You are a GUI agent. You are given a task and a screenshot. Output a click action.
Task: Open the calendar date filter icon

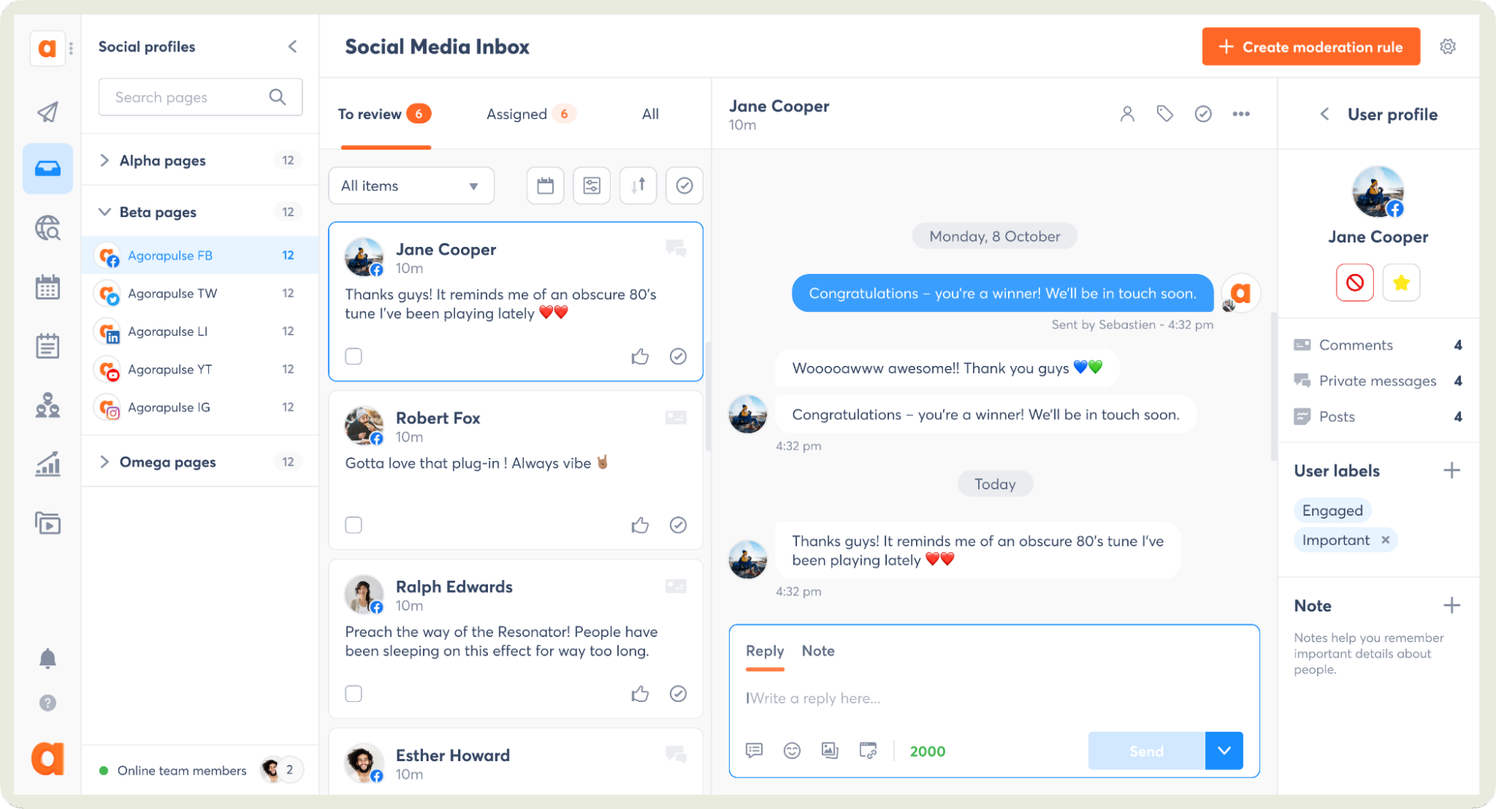click(545, 186)
